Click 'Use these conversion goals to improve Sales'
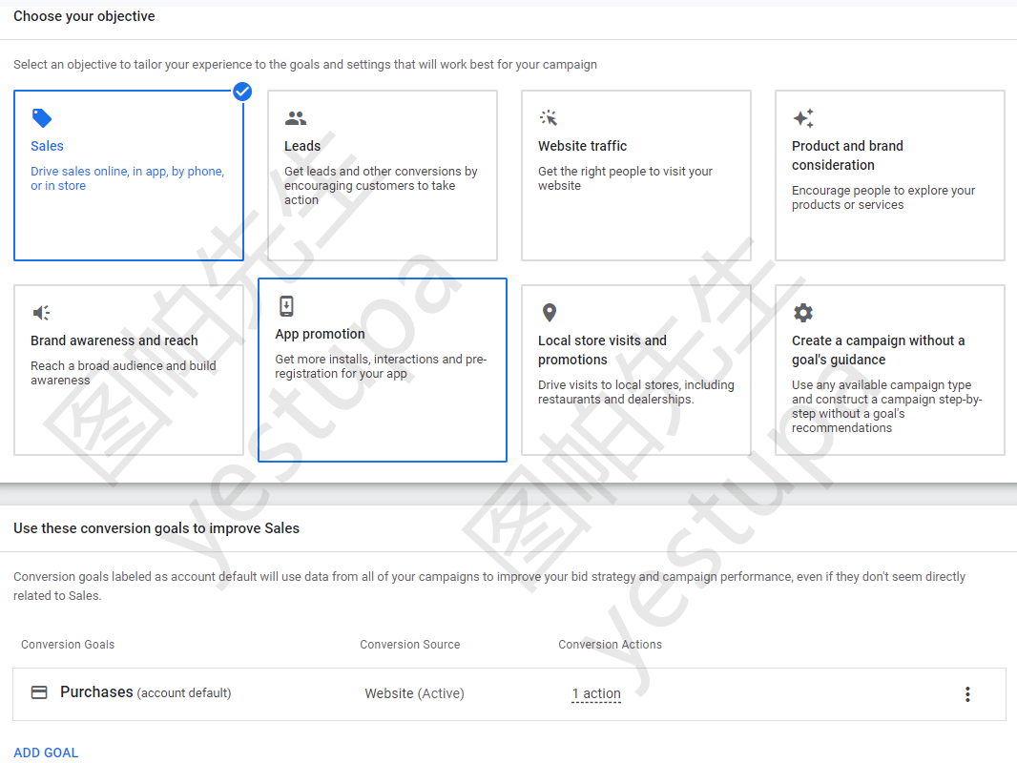This screenshot has width=1017, height=763. 156,528
